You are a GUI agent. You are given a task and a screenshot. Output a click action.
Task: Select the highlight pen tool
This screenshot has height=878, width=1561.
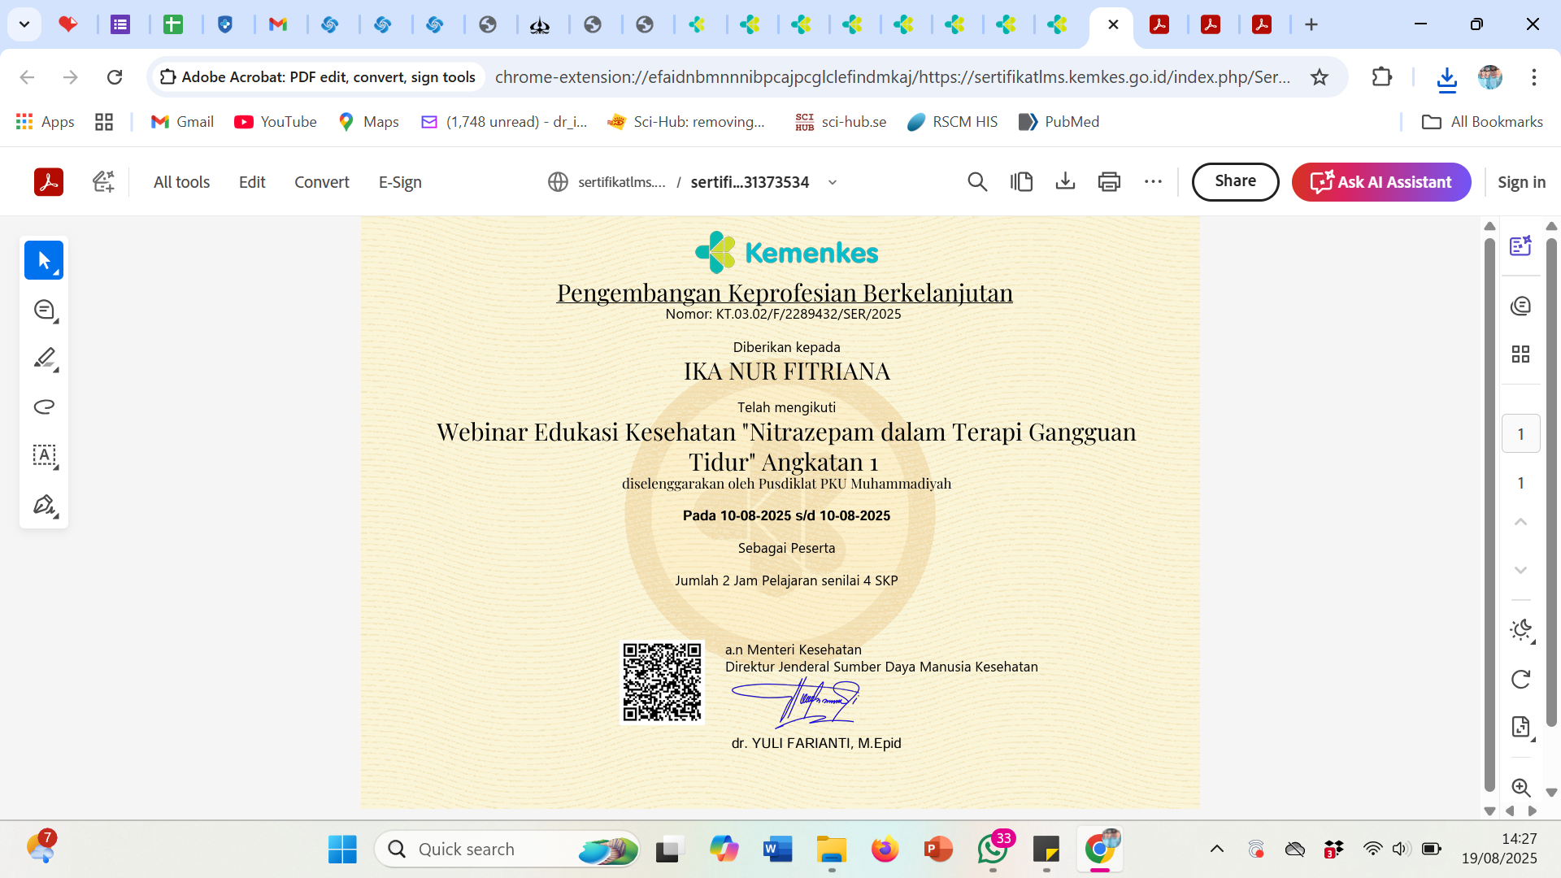tap(44, 358)
